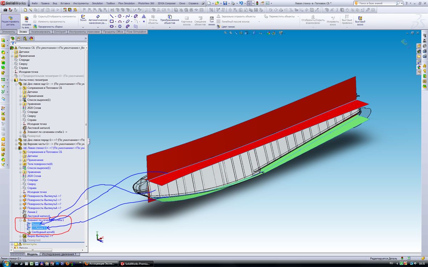Click SolidWorks Premium taskbar button
Viewport: 428px width, 267px height.
[136, 264]
